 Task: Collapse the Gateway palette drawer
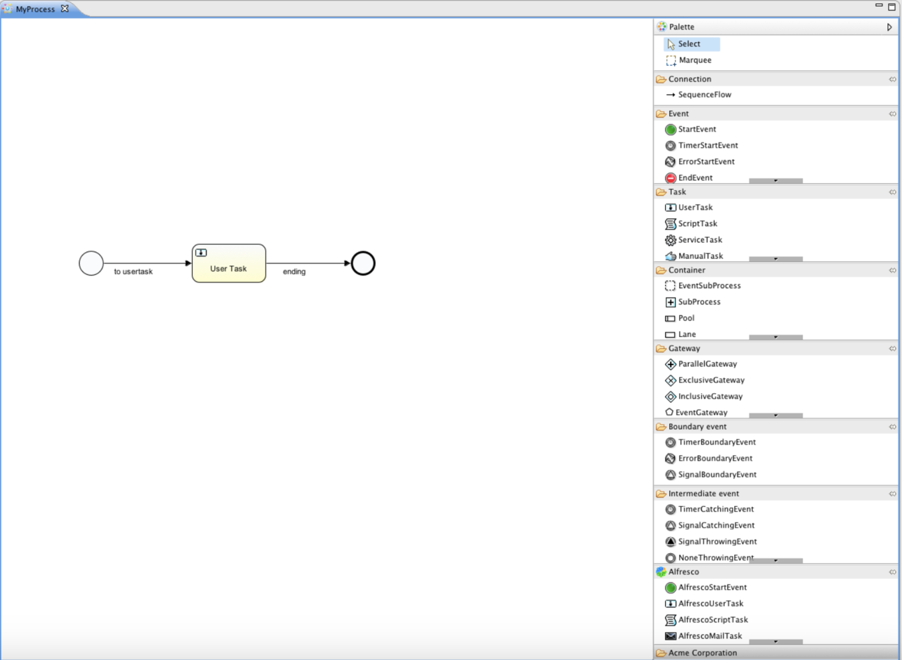684,348
